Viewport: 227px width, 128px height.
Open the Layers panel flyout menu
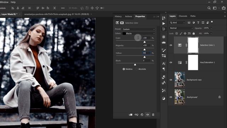[x=225, y=16]
